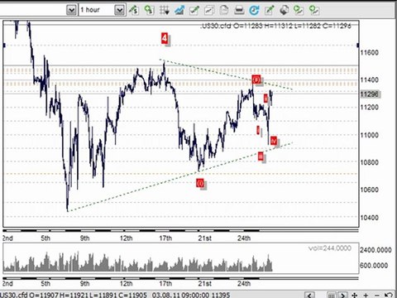Open the dropdown left of the timeframe box
Viewport: 397px width, 298px height.
[x=71, y=10]
